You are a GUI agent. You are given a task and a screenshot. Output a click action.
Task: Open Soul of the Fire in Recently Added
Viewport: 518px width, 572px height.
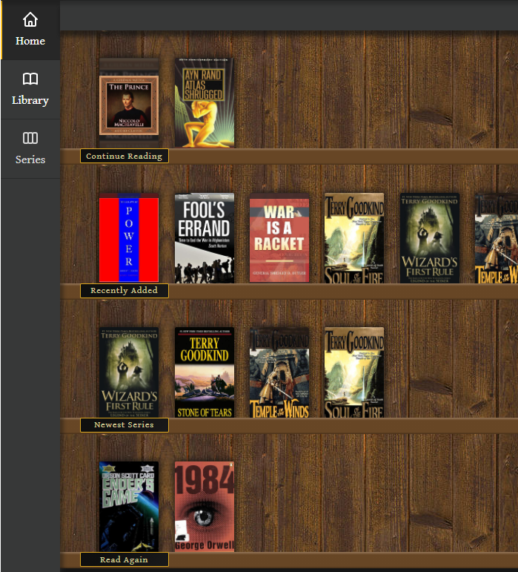click(x=354, y=238)
